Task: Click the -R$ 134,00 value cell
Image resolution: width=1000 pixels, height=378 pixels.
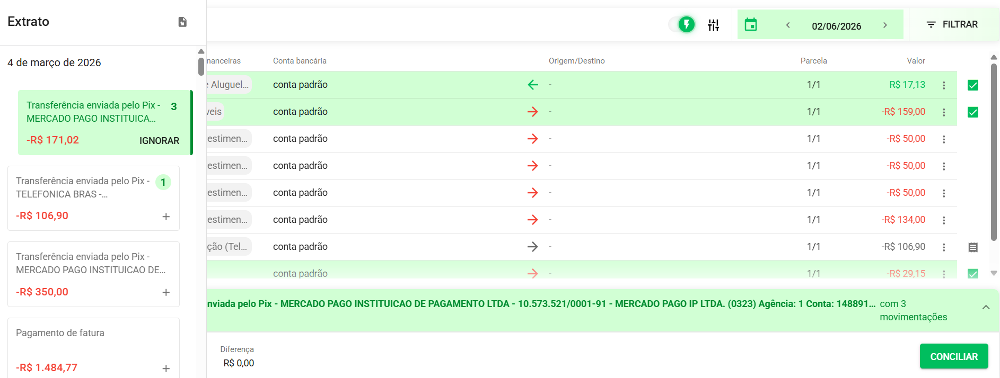Action: click(x=903, y=220)
